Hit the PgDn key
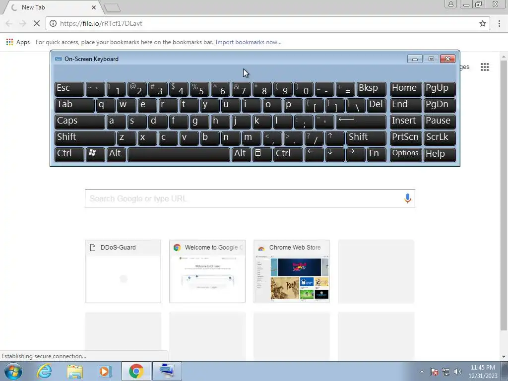The height and width of the screenshot is (381, 508). [440, 105]
